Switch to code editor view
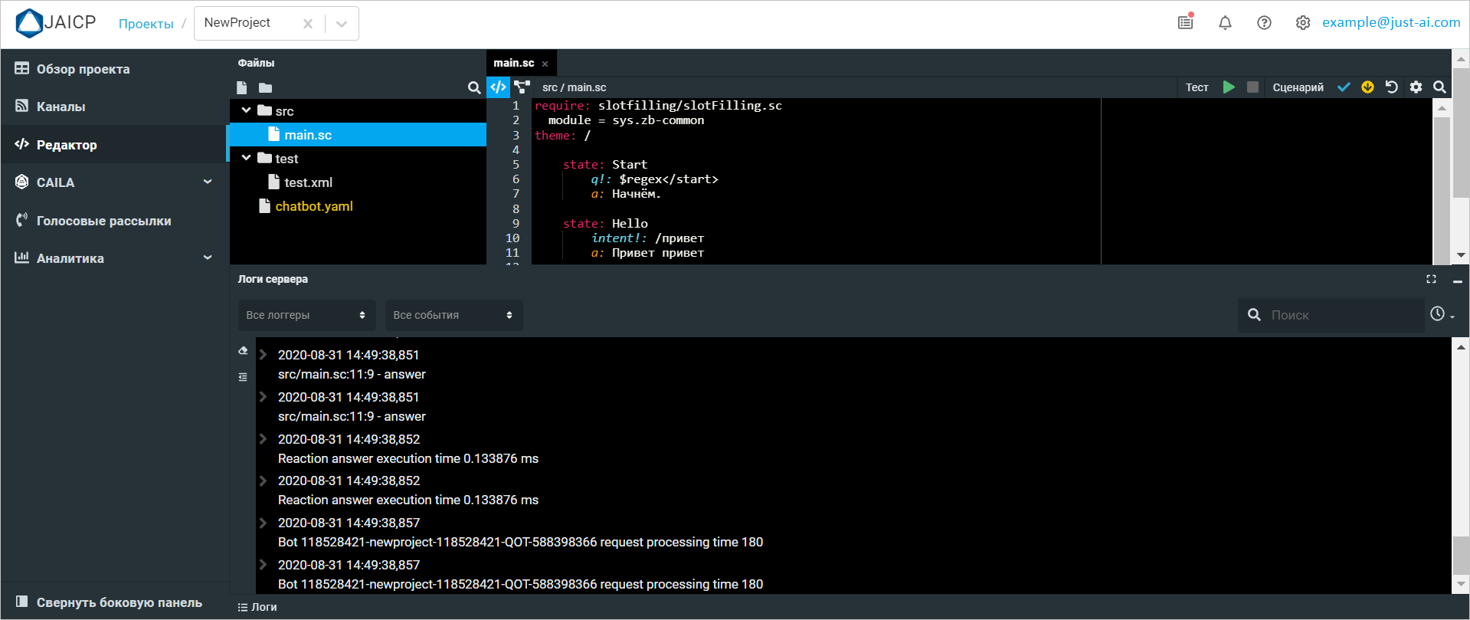The image size is (1470, 620). (x=498, y=87)
